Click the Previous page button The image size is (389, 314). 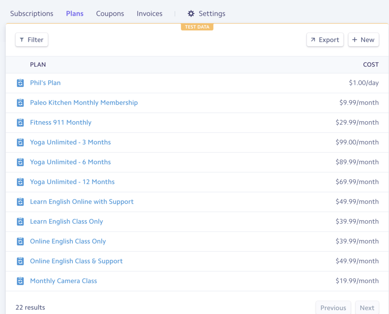pyautogui.click(x=333, y=308)
